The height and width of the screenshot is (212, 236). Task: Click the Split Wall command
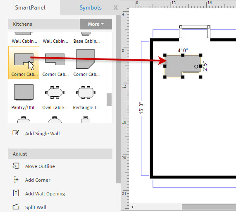36,207
